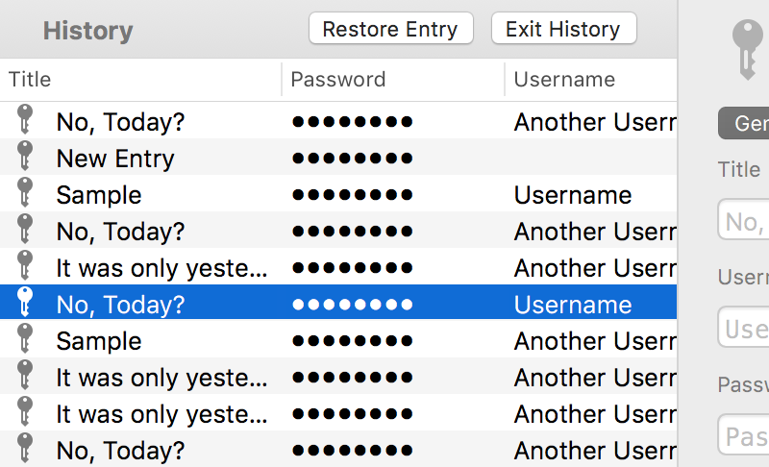The height and width of the screenshot is (467, 769).
Task: Open the dark "Gen…" tab in side panel
Action: click(743, 123)
